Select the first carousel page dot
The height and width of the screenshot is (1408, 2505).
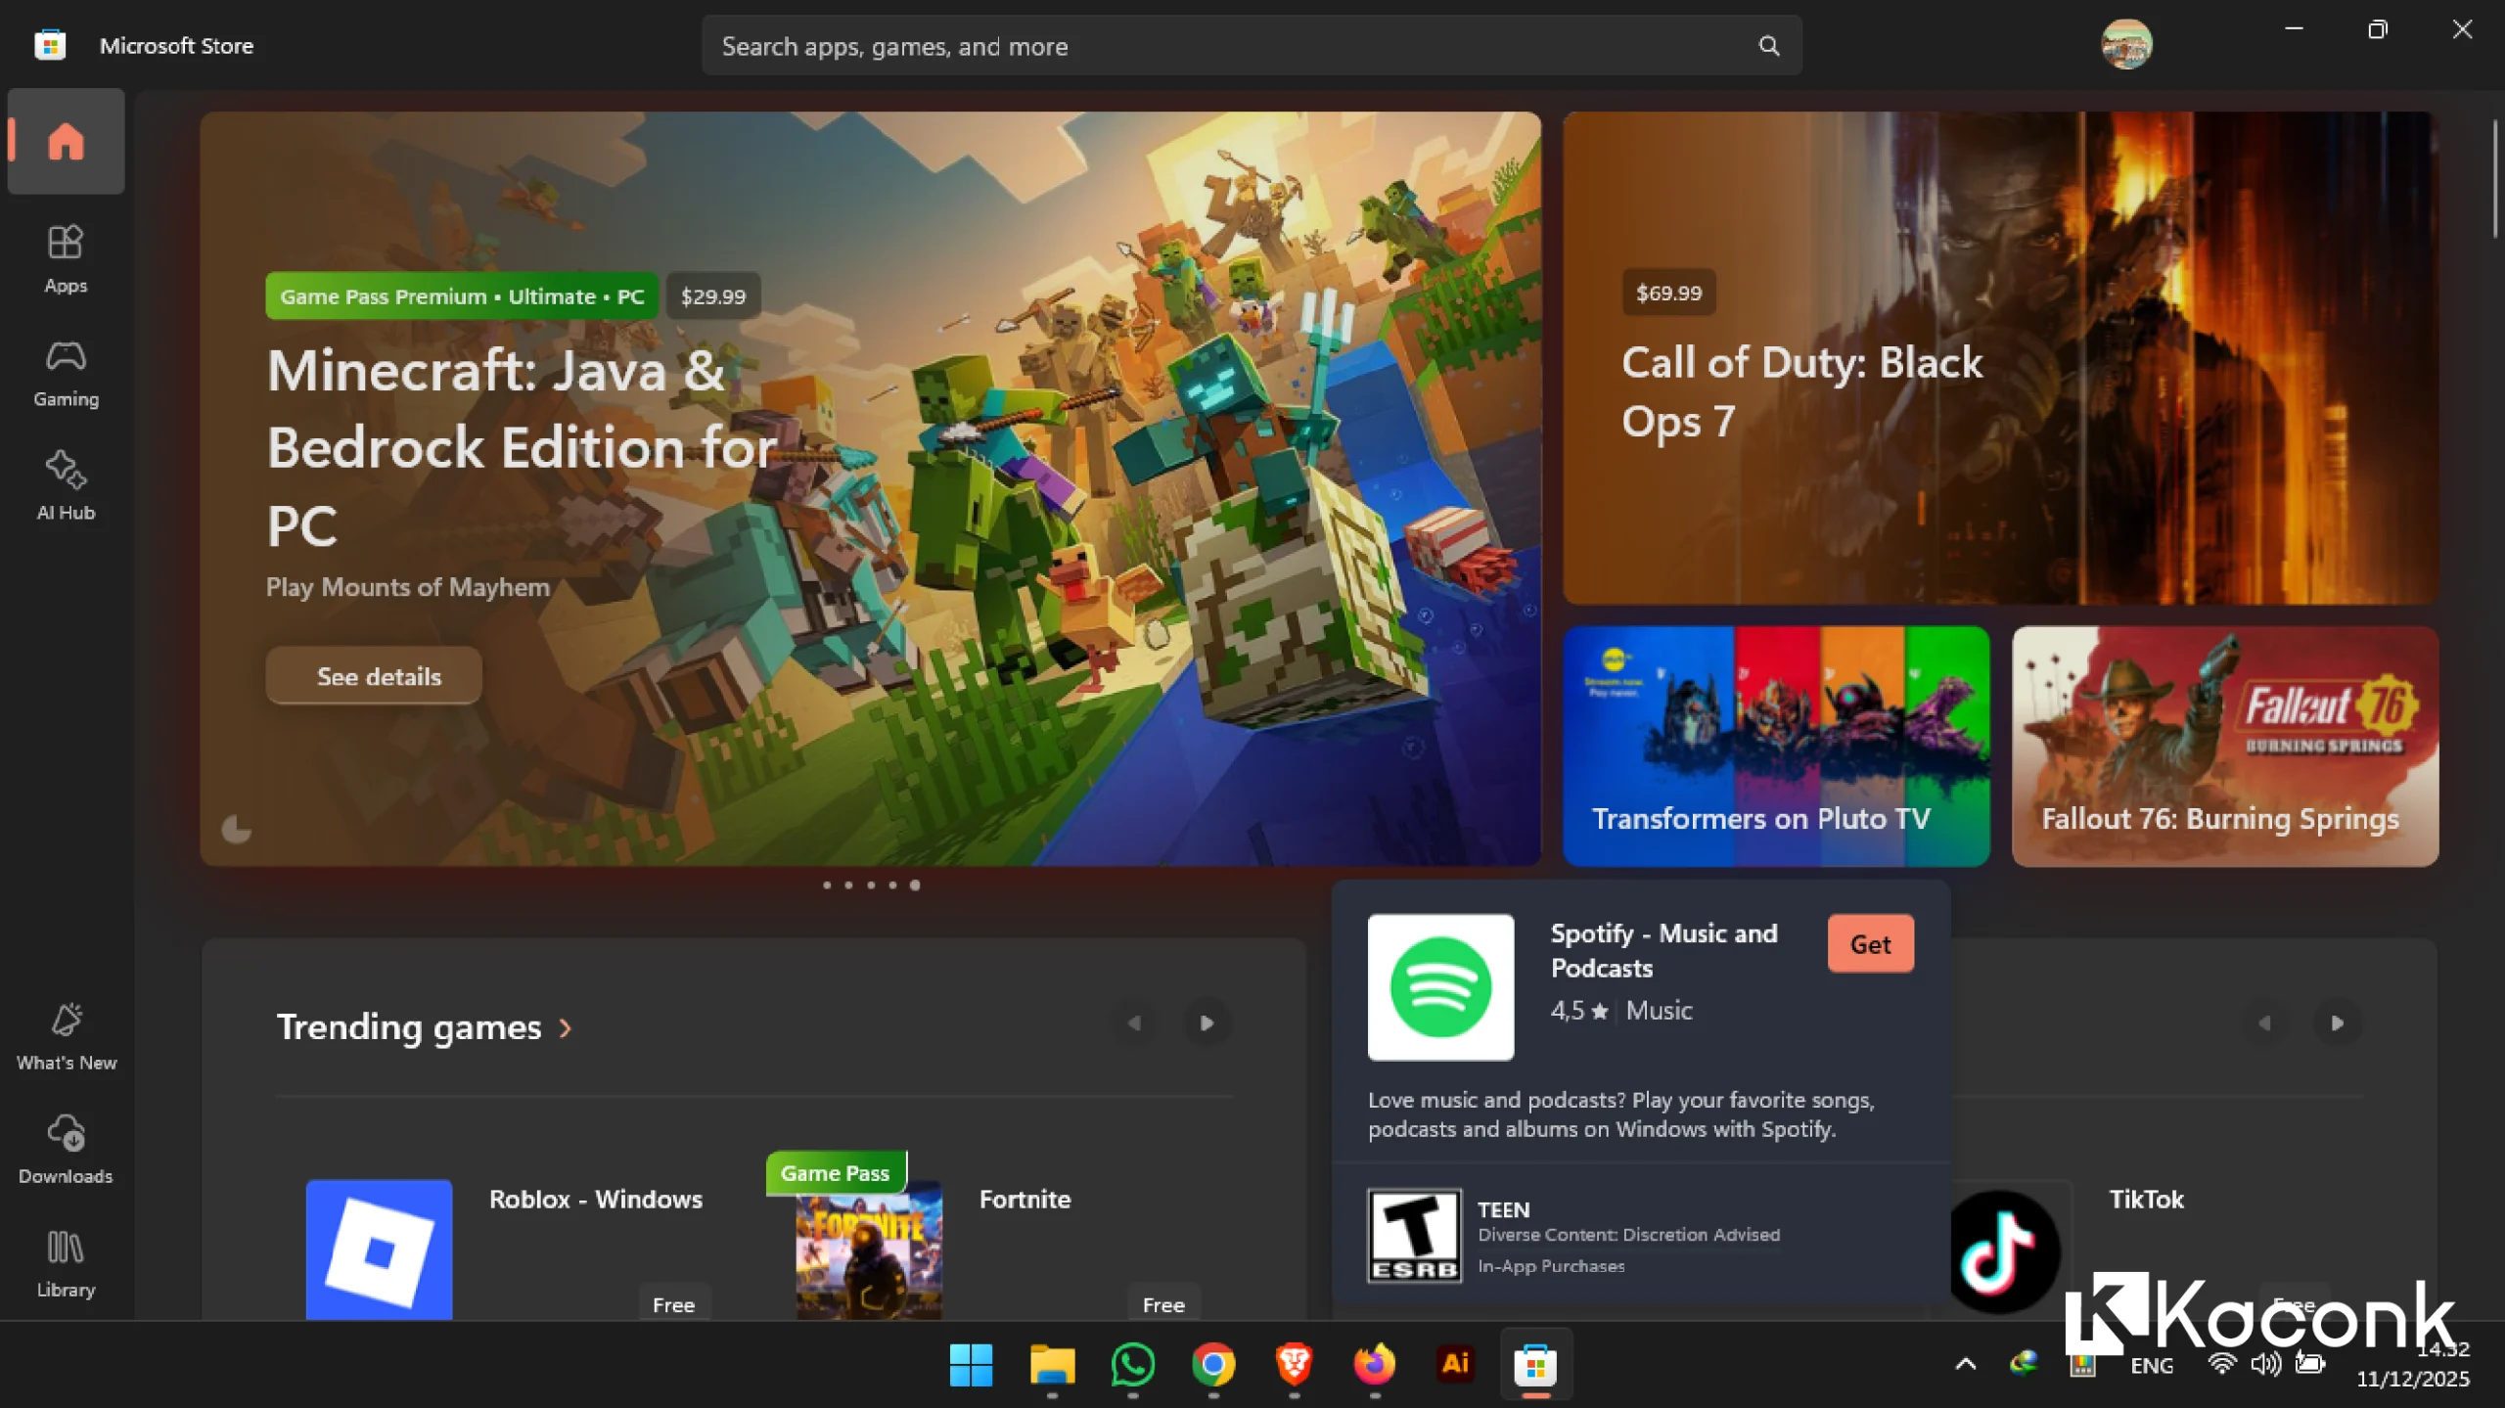tap(827, 886)
